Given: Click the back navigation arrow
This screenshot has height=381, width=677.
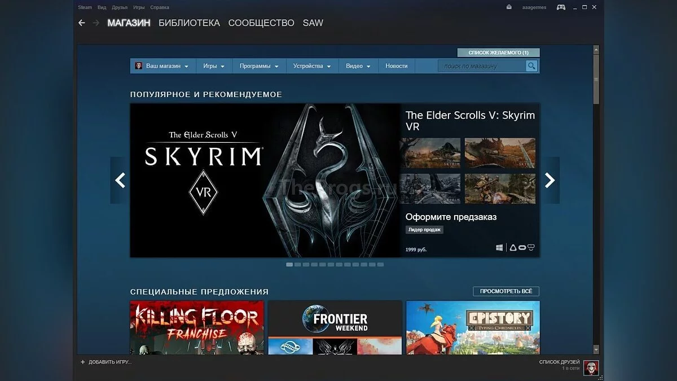Looking at the screenshot, I should pyautogui.click(x=82, y=23).
